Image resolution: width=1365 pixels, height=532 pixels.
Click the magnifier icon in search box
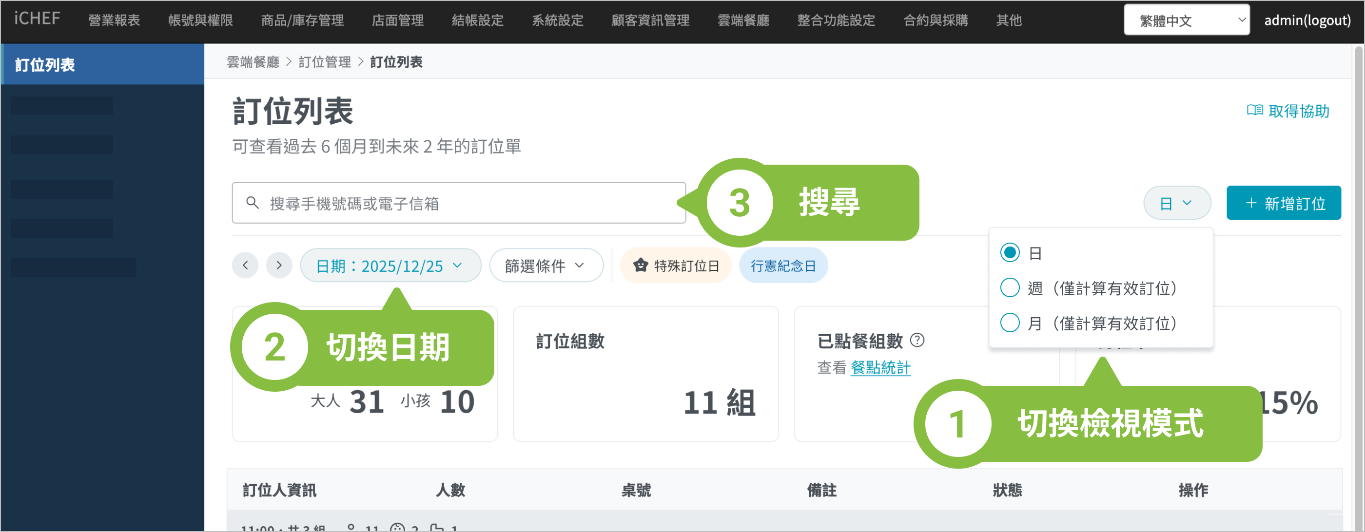coord(253,203)
